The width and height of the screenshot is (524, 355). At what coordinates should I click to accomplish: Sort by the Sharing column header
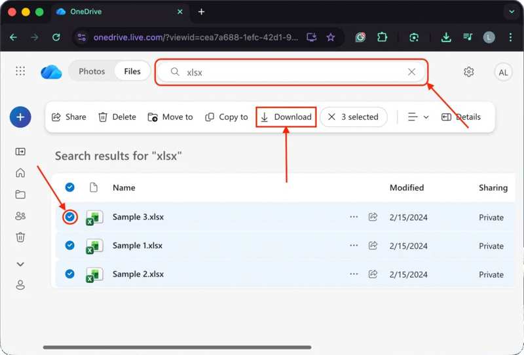[x=493, y=187]
